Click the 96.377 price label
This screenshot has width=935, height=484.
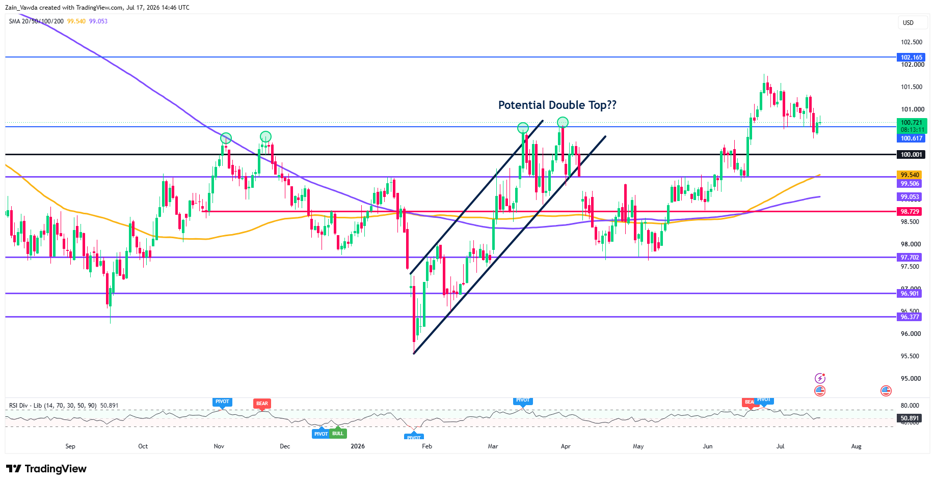(x=910, y=317)
